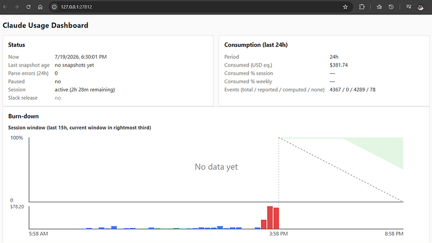432x243 pixels.
Task: Select the consumed amount $381.74
Action: (339, 65)
